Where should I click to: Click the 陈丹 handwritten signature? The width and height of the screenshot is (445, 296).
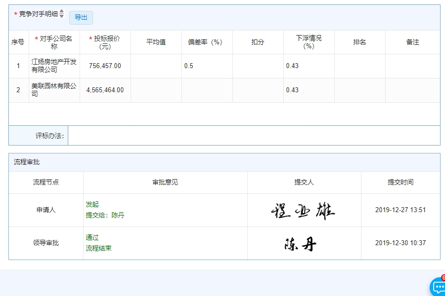tap(301, 244)
